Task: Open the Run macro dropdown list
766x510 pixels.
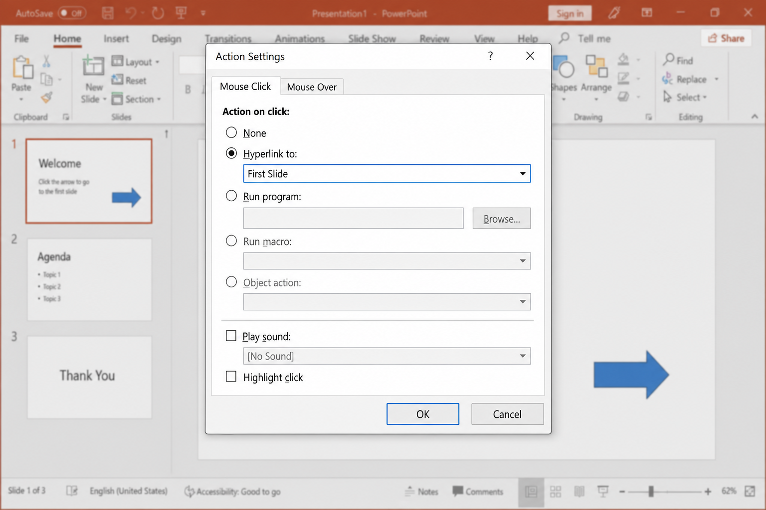Action: [x=523, y=261]
